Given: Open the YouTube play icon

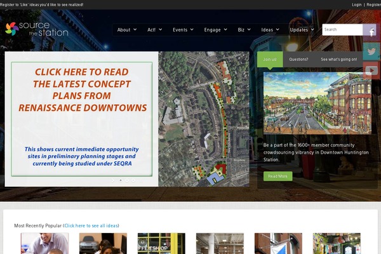Looking at the screenshot, I should [371, 70].
